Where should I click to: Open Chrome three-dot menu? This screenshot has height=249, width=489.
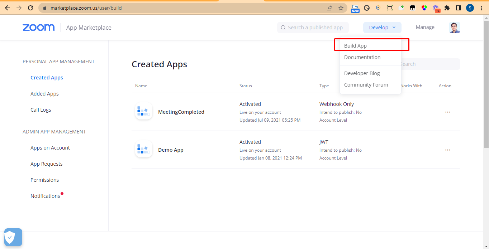click(481, 8)
